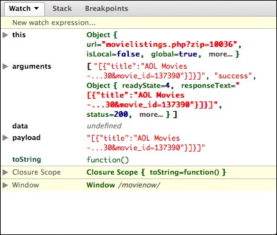
Task: Open the Watch tab dropdown arrow
Action: click(x=37, y=8)
